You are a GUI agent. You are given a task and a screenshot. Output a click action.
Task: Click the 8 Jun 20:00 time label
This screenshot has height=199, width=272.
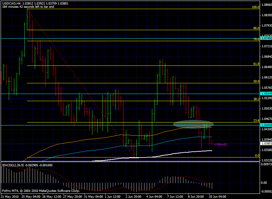tap(196, 197)
